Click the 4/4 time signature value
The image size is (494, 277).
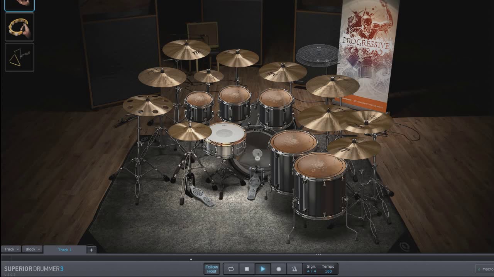click(311, 272)
